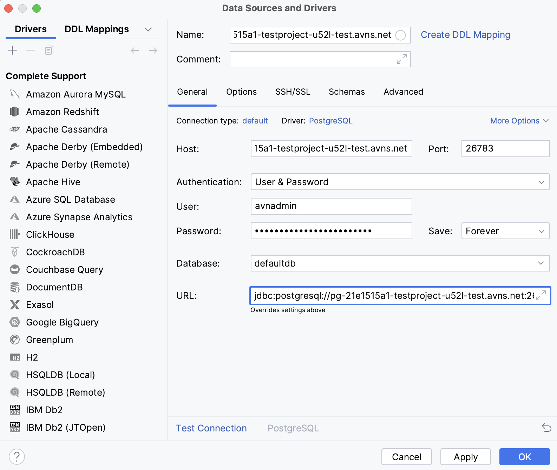Duplicate the selected driver entry
This screenshot has height=470, width=557.
coord(49,51)
